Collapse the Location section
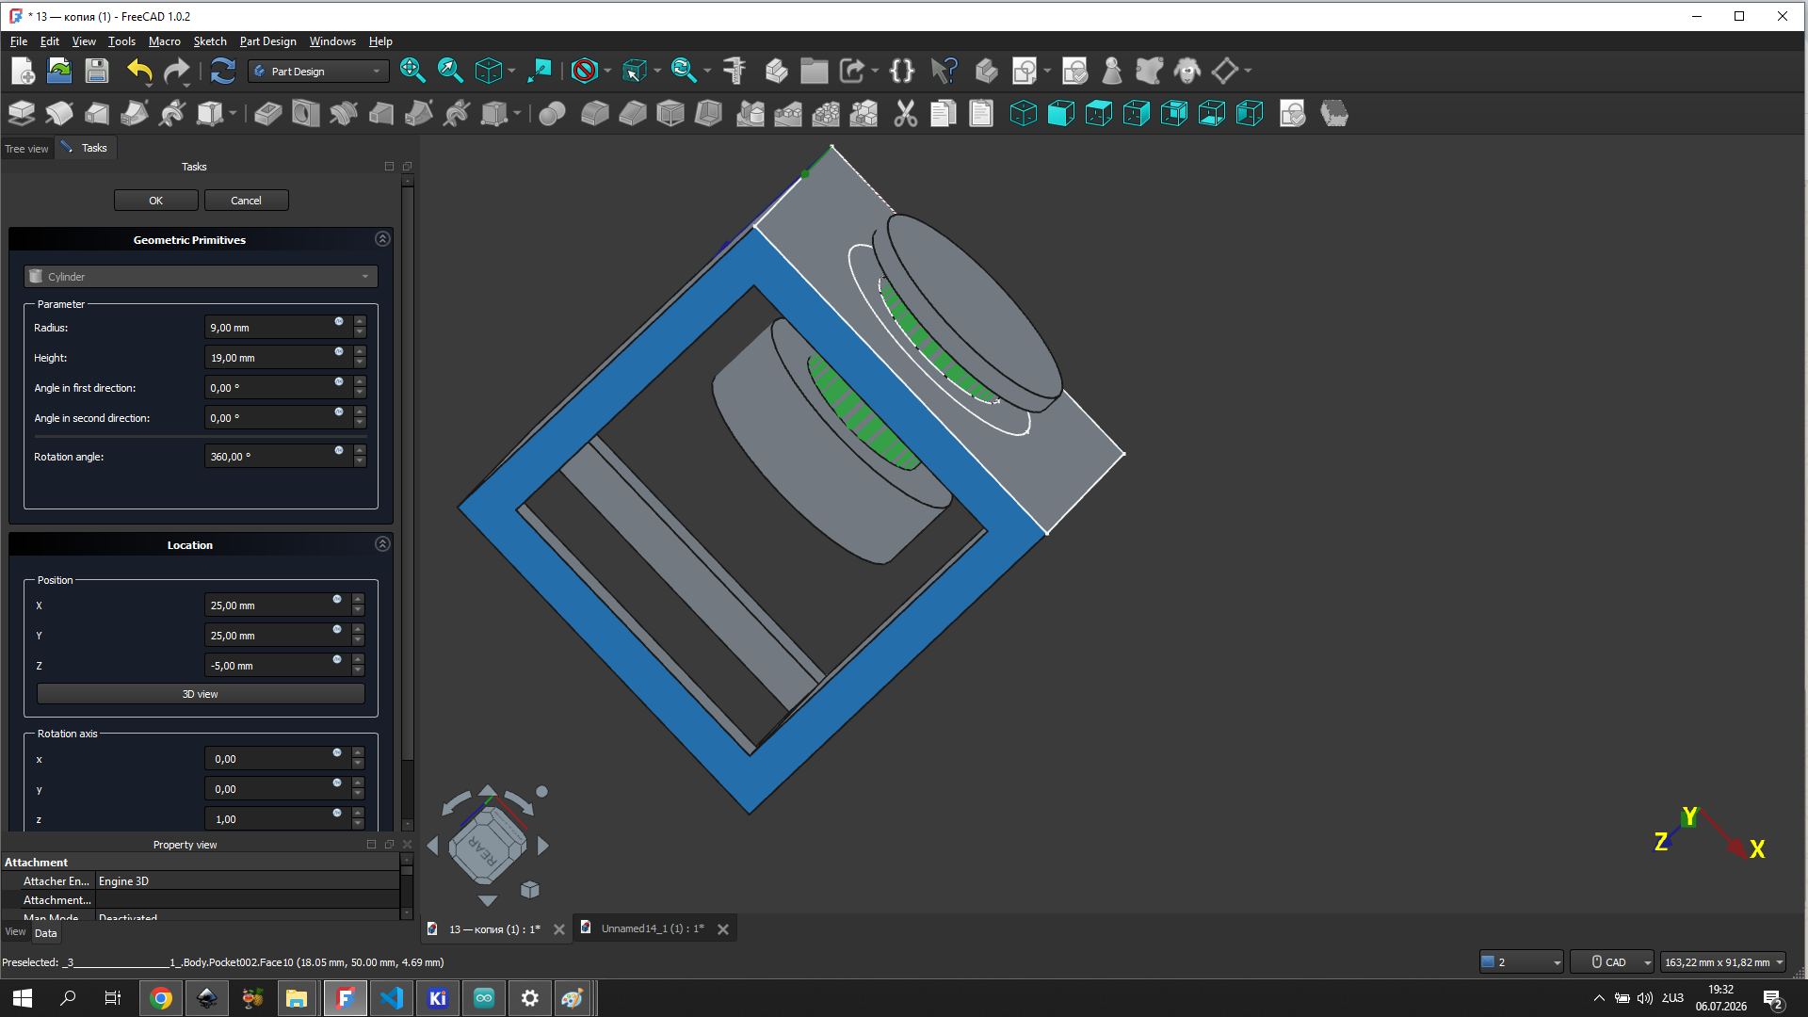The width and height of the screenshot is (1808, 1017). tap(382, 544)
